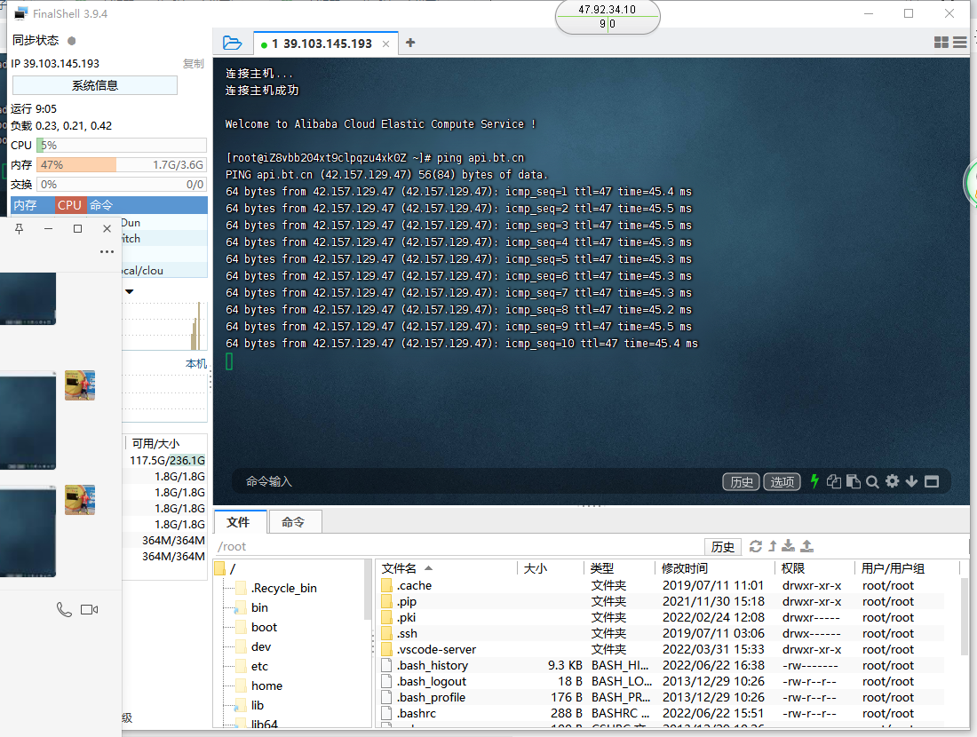The image size is (977, 737).
Task: Open the file path 历史 button
Action: point(723,546)
